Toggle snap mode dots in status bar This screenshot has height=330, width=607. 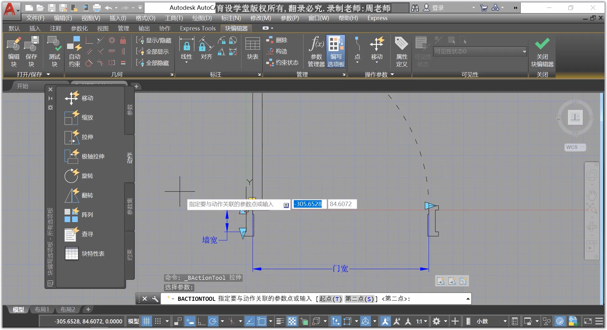point(158,321)
